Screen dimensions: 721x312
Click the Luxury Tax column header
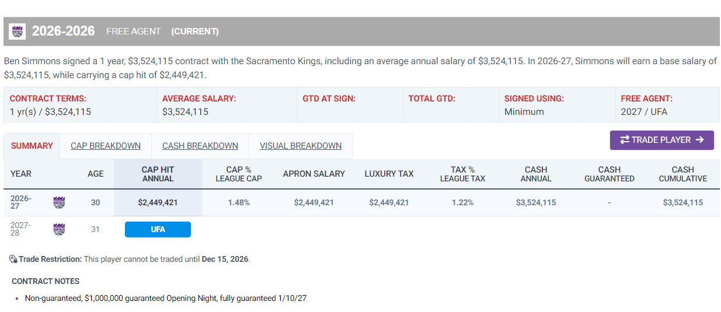point(389,174)
